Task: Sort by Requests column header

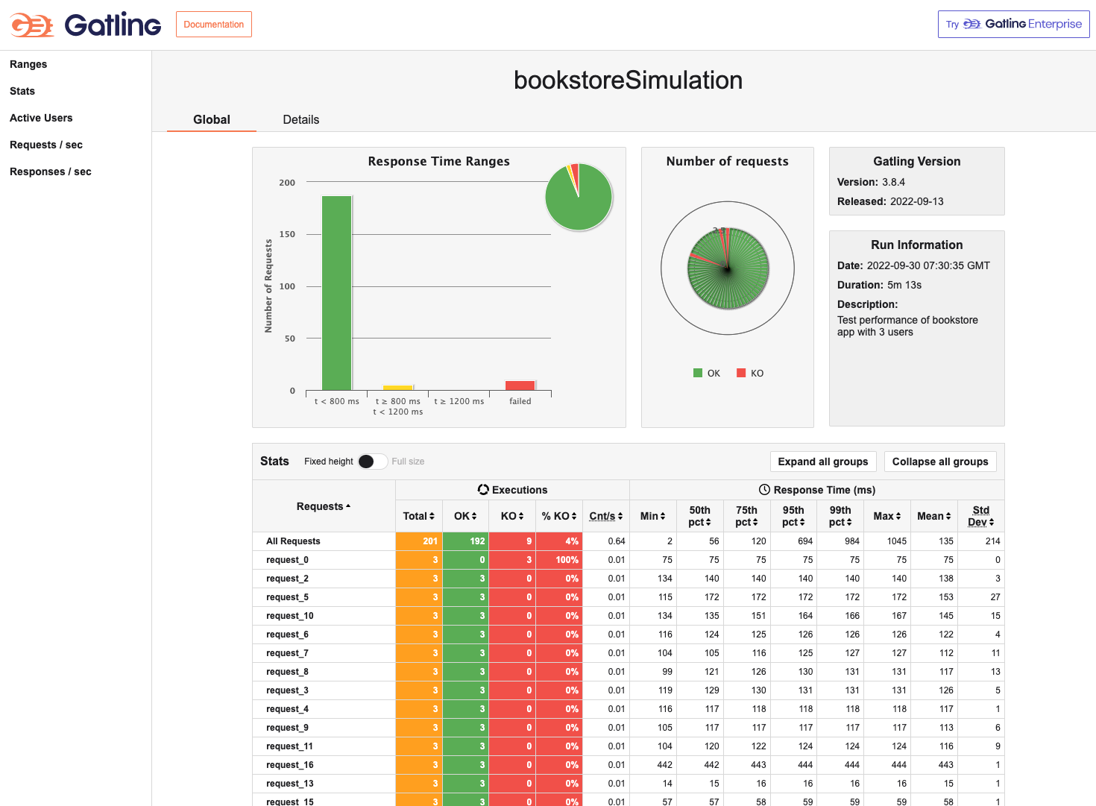Action: [324, 506]
